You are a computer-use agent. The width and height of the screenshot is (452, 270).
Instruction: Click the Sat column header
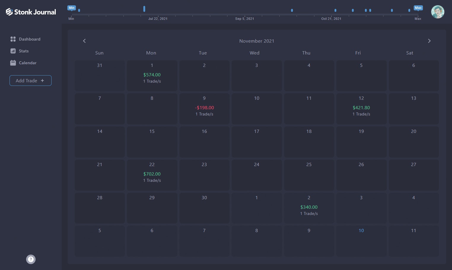click(x=410, y=53)
